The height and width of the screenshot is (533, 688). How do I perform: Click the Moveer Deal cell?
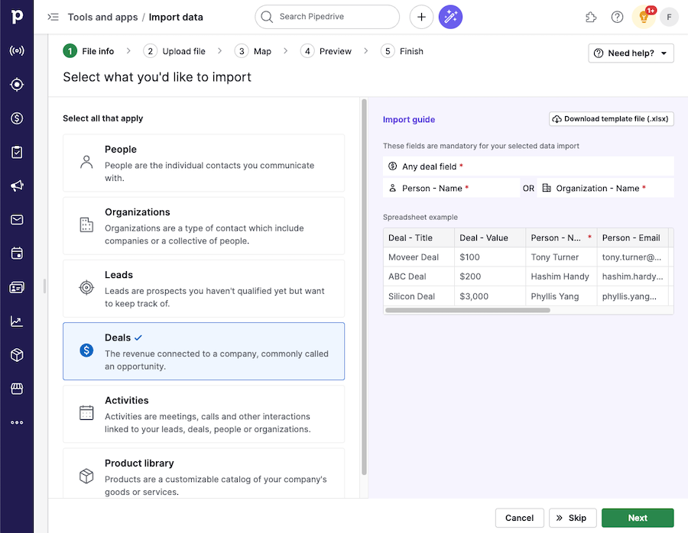(x=419, y=257)
